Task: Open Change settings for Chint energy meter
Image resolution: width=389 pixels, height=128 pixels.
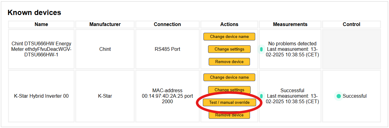Action: click(x=229, y=49)
